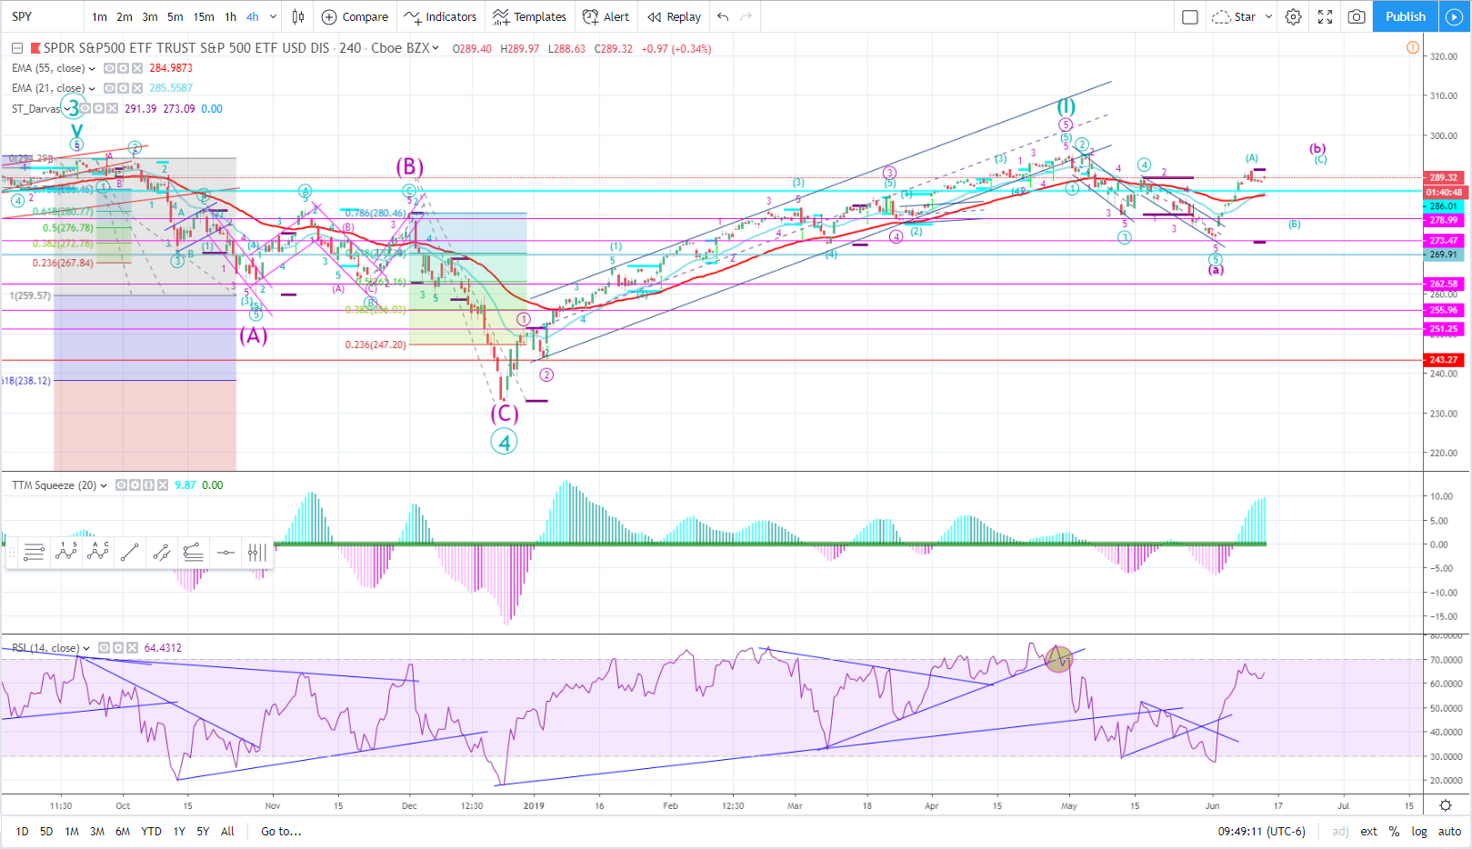Toggle log scale
The width and height of the screenshot is (1472, 849).
1419,831
